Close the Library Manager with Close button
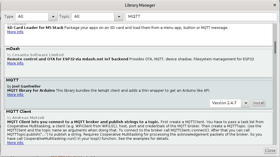Screen dimensions: 280x157 pyautogui.click(x=270, y=150)
